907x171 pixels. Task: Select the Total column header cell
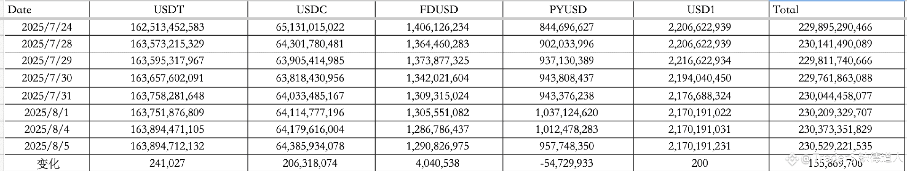click(837, 9)
